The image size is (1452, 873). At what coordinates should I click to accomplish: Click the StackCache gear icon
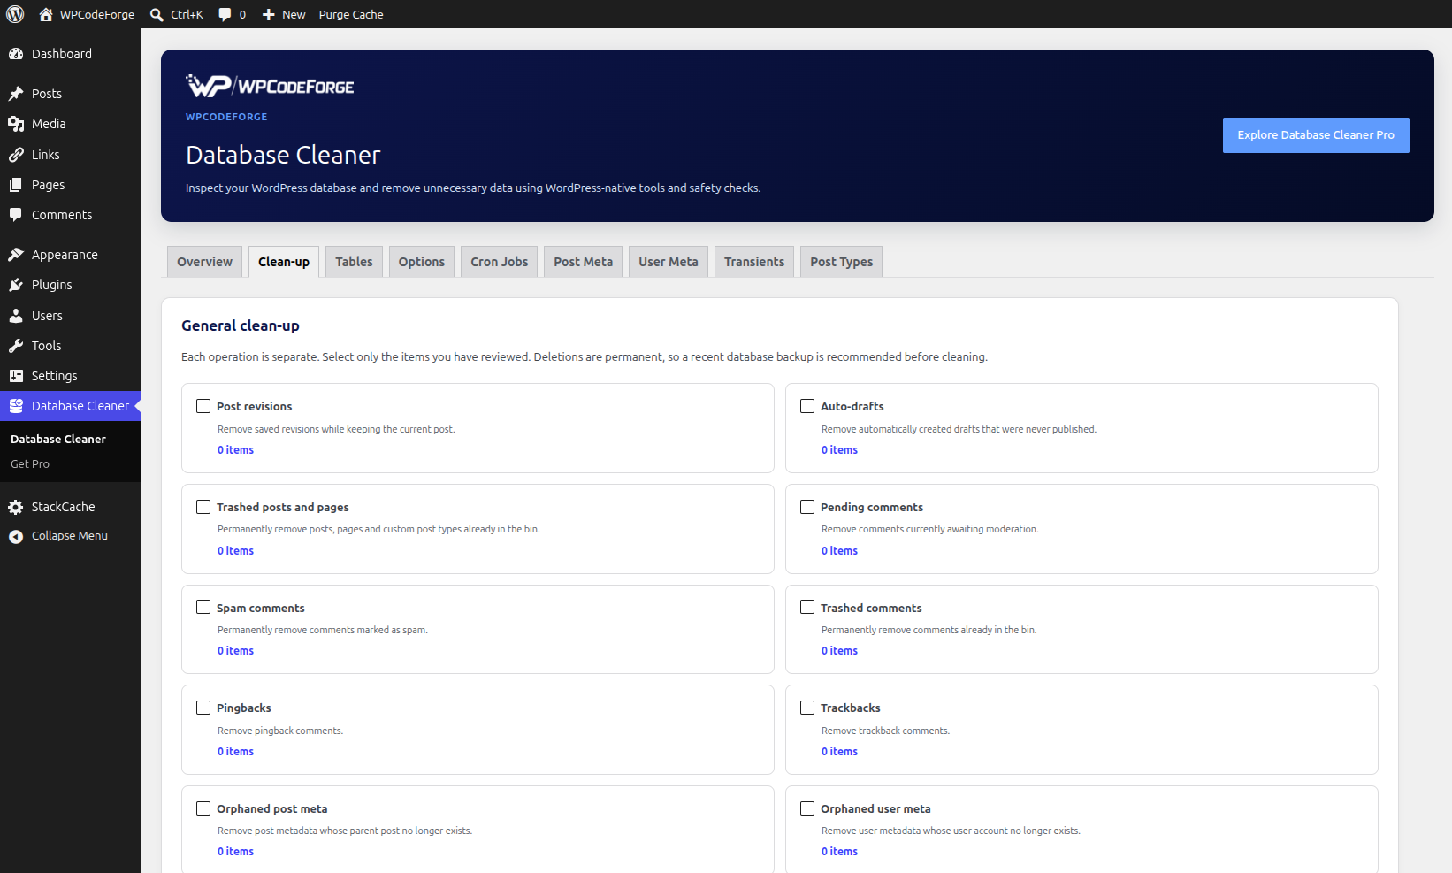point(16,507)
